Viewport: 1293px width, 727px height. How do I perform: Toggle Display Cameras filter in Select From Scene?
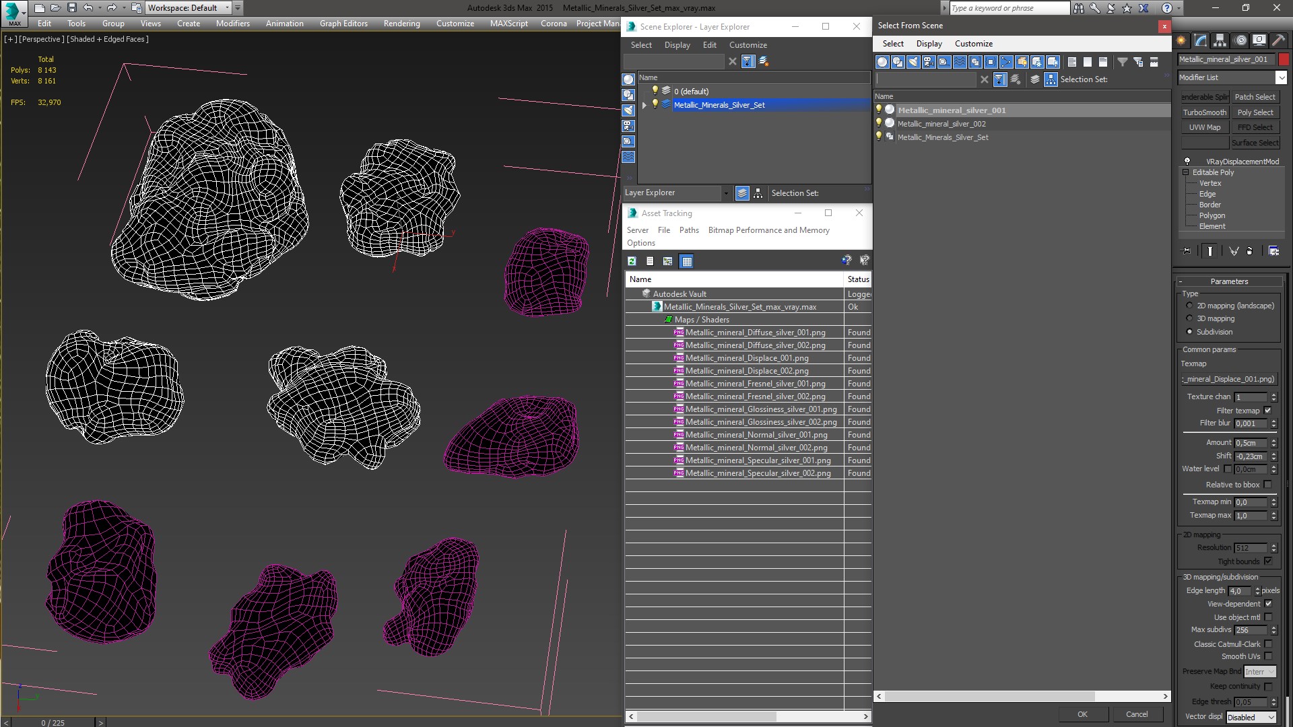pos(929,62)
